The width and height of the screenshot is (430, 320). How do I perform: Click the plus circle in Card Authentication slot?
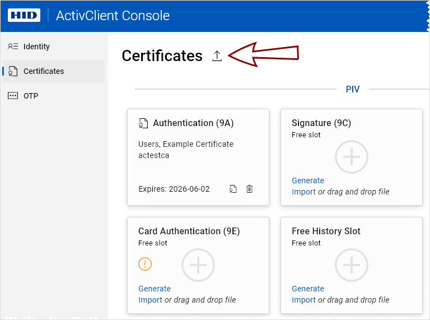pyautogui.click(x=198, y=265)
